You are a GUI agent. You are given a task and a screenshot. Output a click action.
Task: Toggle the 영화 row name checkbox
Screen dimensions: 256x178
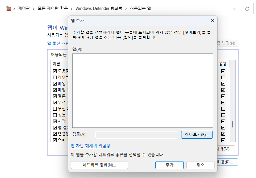[55, 140]
